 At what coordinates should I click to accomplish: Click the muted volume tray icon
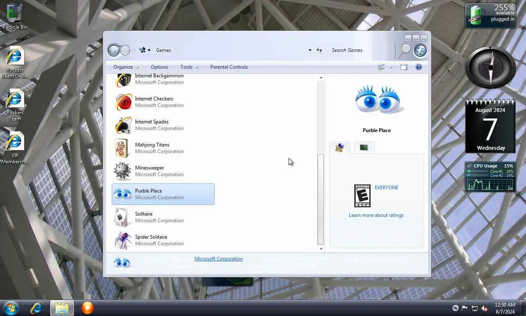click(484, 308)
